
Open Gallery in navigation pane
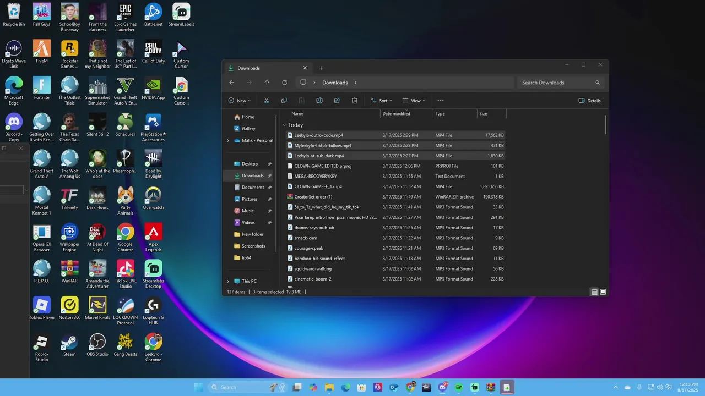click(x=248, y=129)
